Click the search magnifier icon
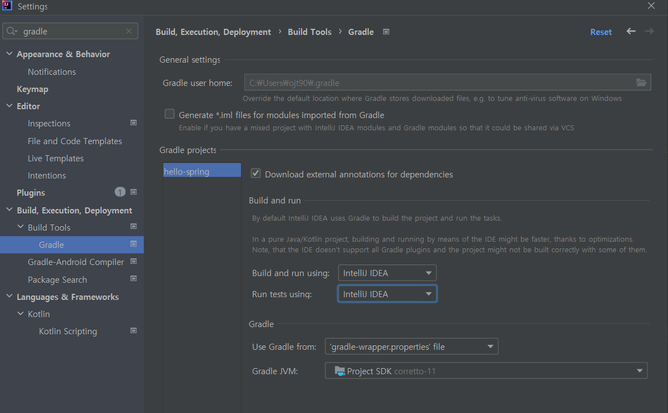668x413 pixels. (x=12, y=32)
